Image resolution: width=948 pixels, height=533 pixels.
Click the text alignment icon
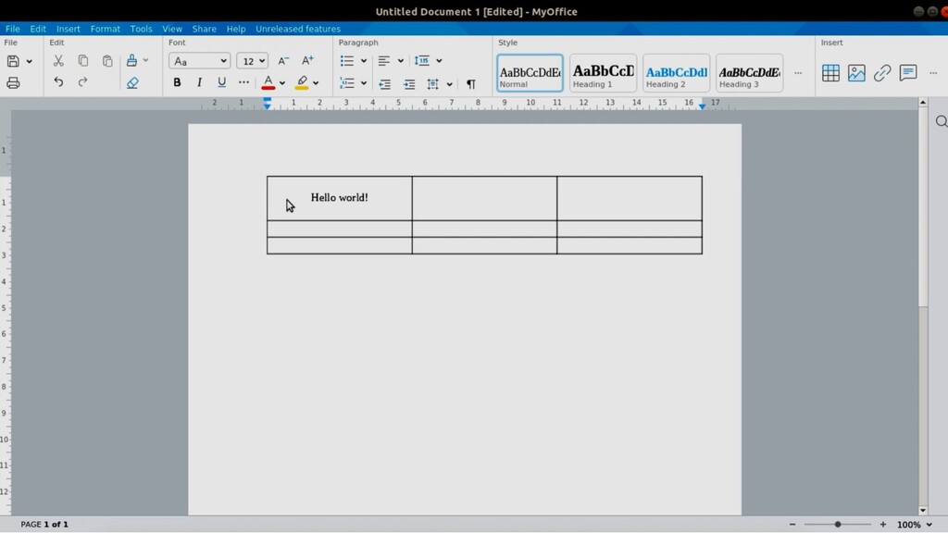(x=383, y=60)
